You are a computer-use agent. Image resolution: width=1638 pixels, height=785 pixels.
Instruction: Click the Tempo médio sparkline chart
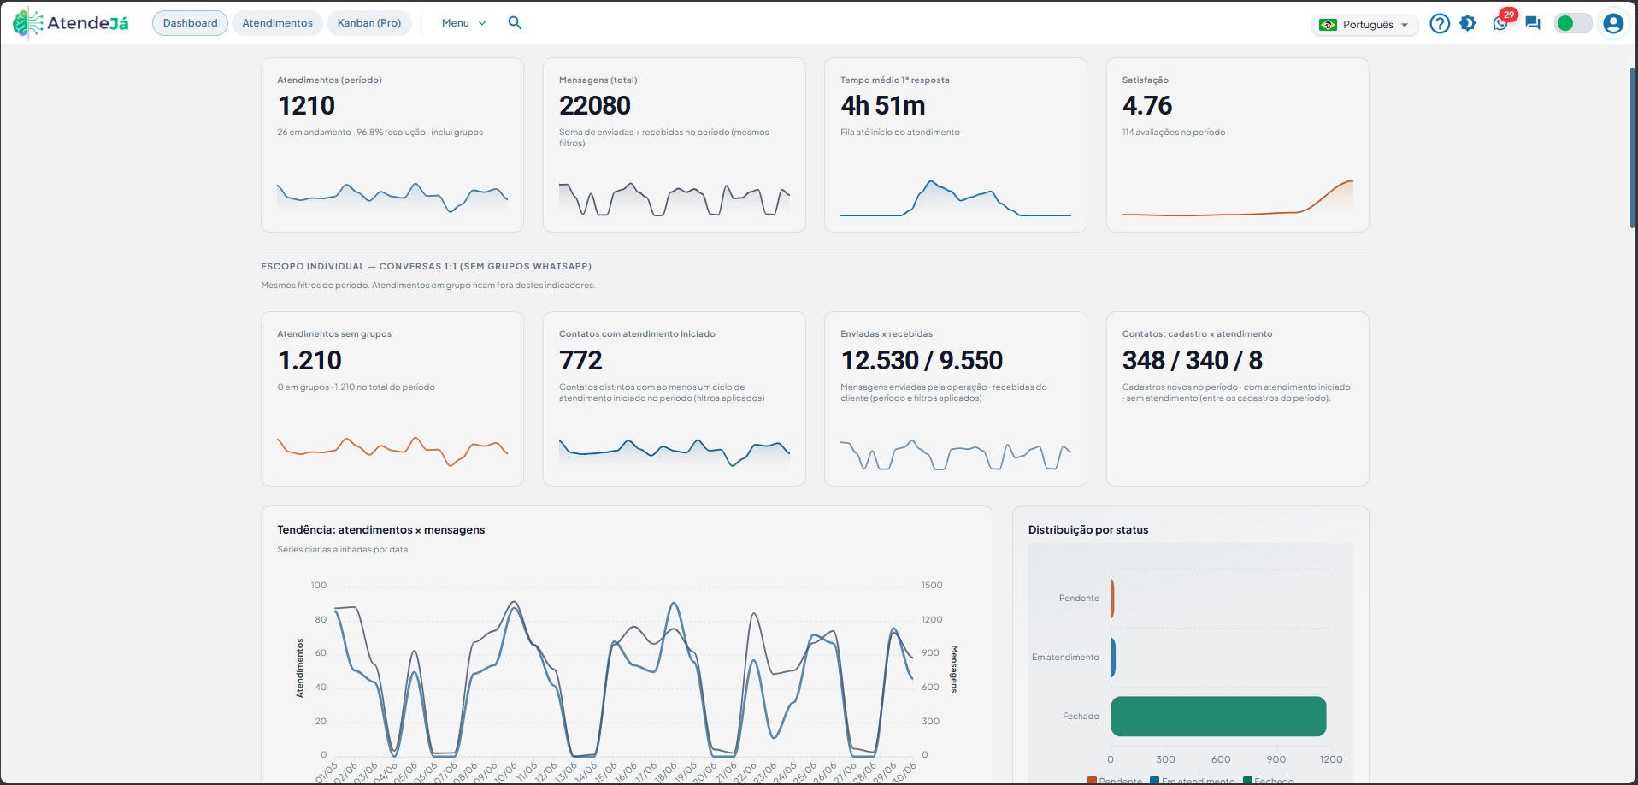956,198
